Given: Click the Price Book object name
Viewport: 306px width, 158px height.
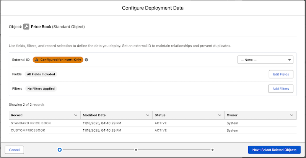Looking at the screenshot, I should [41, 27].
